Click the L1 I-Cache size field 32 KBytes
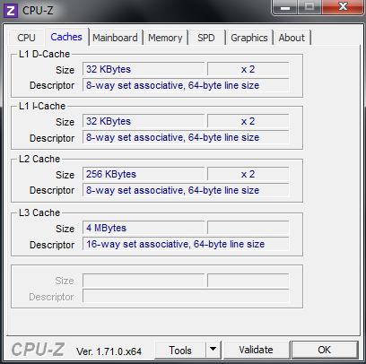Viewport: 366px width, 364px height. pos(144,121)
